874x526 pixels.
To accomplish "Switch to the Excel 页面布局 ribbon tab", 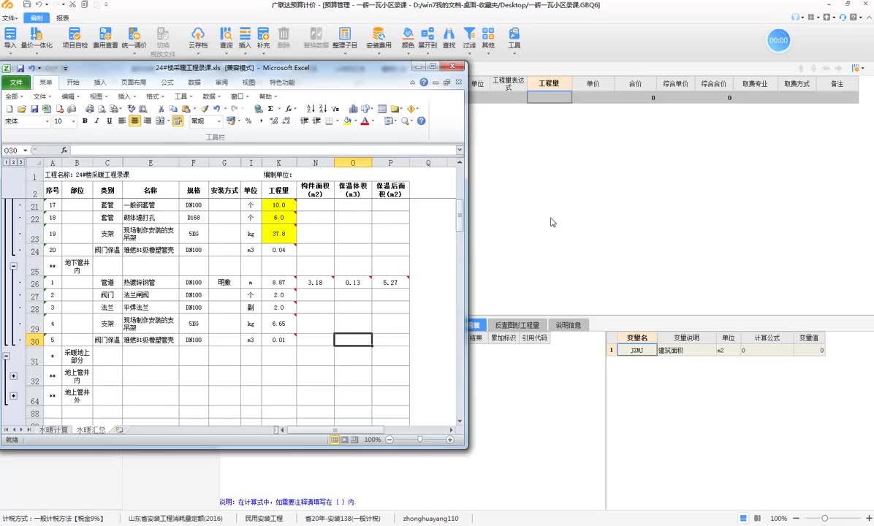I will point(134,83).
